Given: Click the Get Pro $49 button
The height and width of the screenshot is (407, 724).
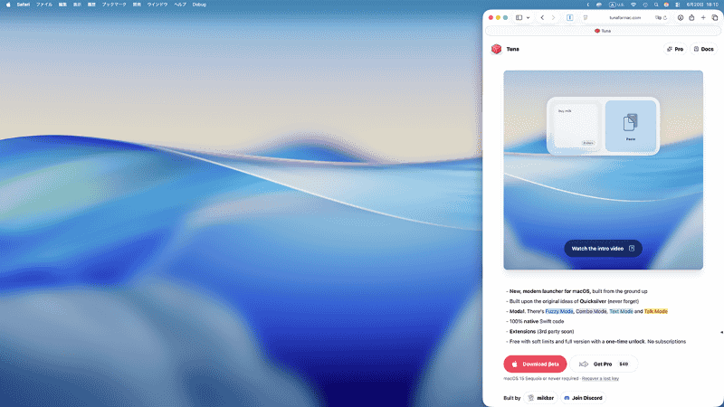Looking at the screenshot, I should coord(604,364).
